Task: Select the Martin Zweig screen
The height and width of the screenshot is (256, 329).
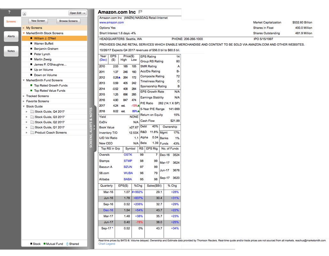Action: point(55,59)
